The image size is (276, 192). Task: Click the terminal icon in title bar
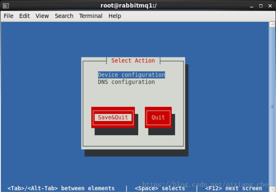[x=6, y=6]
